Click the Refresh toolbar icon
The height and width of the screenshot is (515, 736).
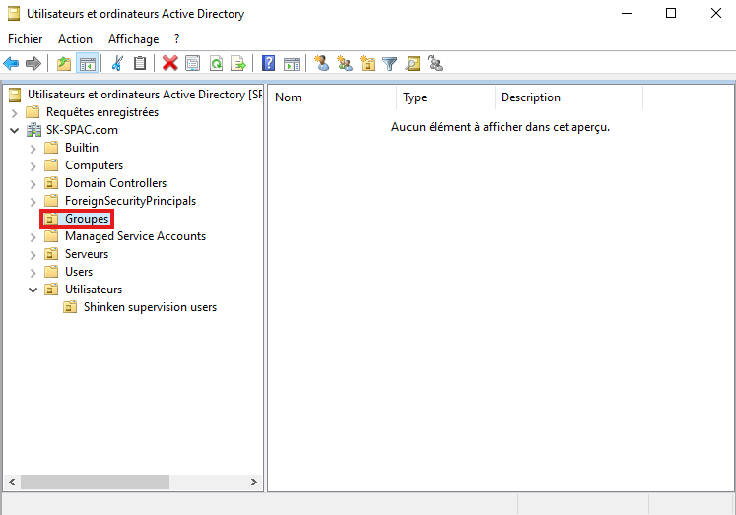pos(215,64)
